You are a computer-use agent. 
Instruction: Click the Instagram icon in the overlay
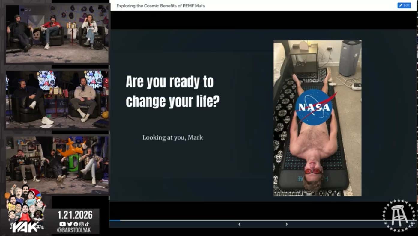click(x=81, y=224)
